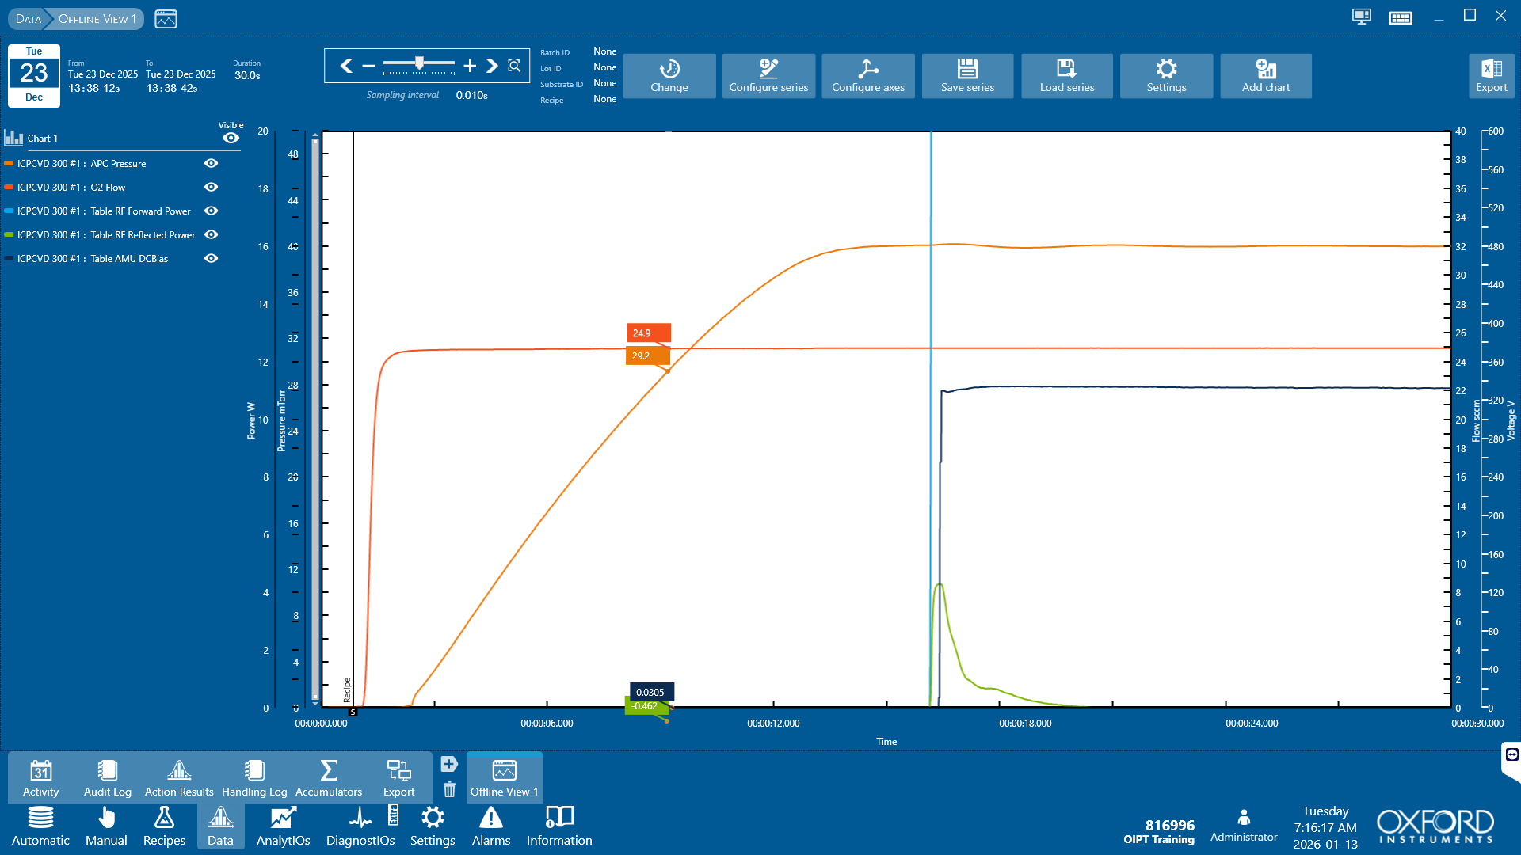Step time range forward with right chevron
This screenshot has height=855, width=1521.
[x=492, y=66]
